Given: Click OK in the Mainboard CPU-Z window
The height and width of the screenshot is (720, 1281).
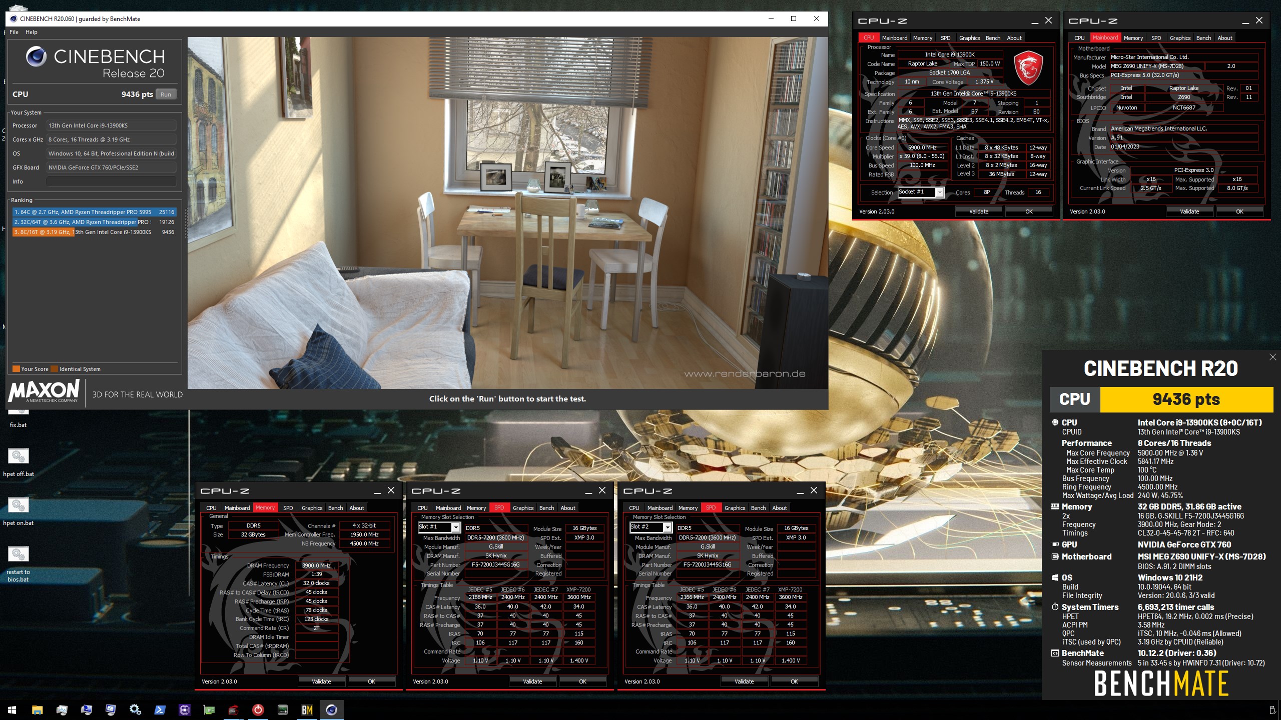Looking at the screenshot, I should coord(1239,211).
